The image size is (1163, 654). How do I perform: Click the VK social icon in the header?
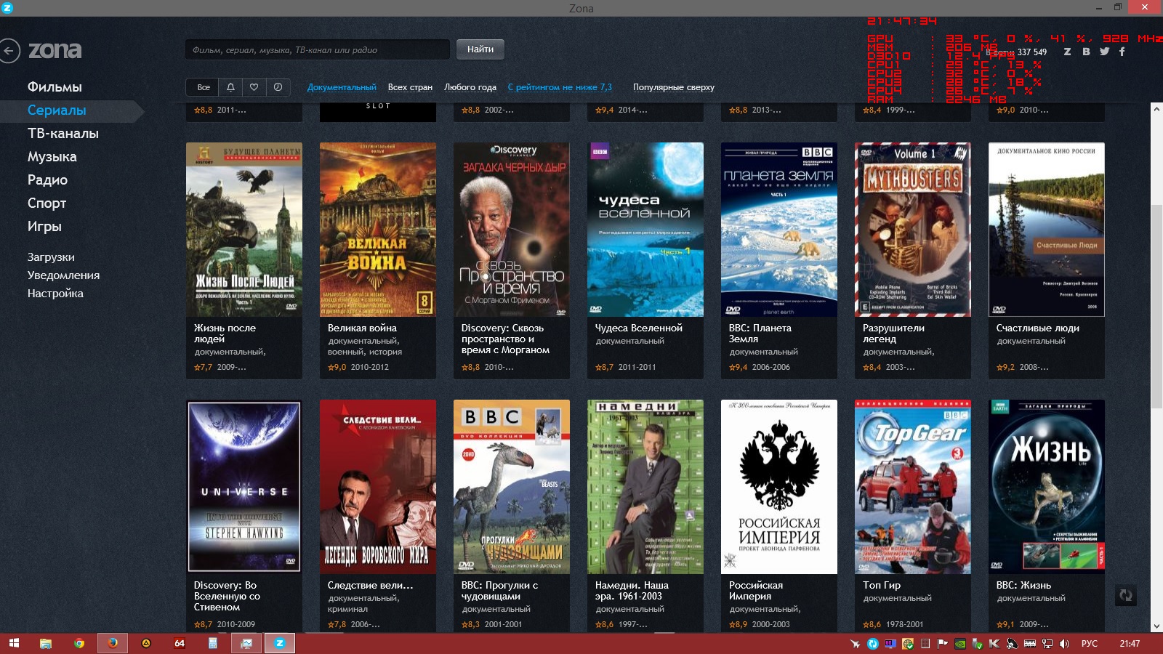coord(1086,52)
